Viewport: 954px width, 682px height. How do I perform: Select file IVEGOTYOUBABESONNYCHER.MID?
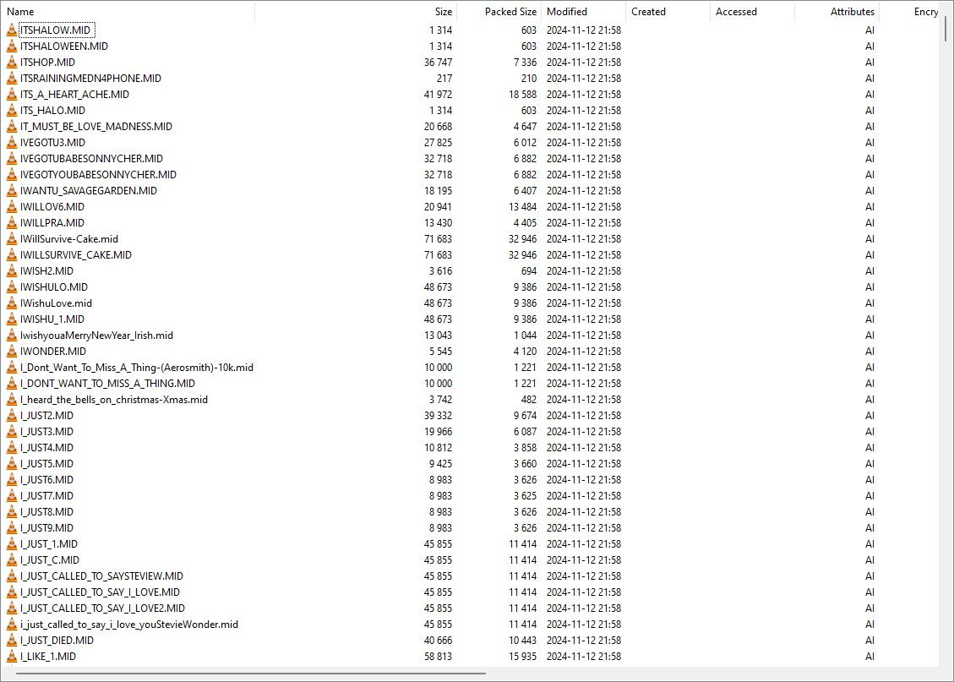(x=98, y=175)
